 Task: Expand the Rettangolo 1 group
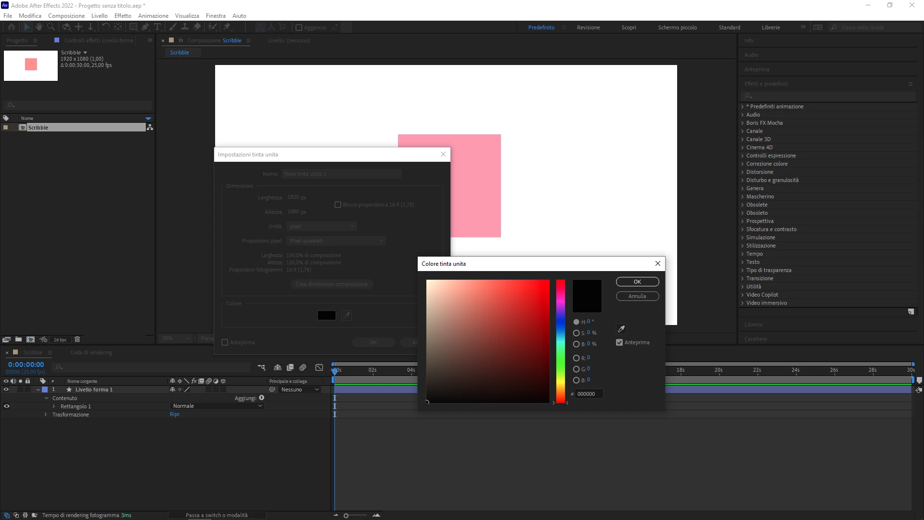pos(54,406)
